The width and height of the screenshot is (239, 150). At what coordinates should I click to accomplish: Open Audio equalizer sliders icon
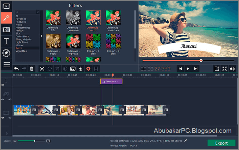[96, 69]
